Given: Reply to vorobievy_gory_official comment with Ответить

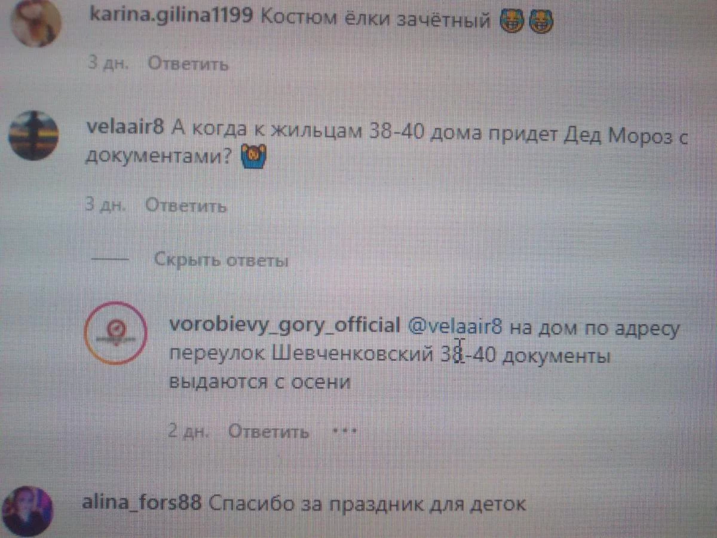Looking at the screenshot, I should pos(269,431).
